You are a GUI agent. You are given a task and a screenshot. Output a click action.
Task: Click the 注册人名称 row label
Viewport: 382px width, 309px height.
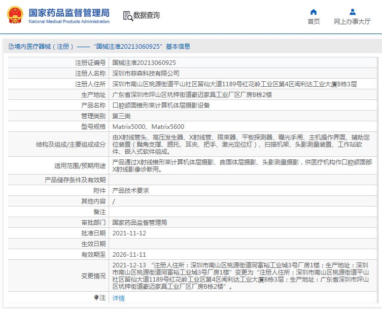(x=90, y=74)
